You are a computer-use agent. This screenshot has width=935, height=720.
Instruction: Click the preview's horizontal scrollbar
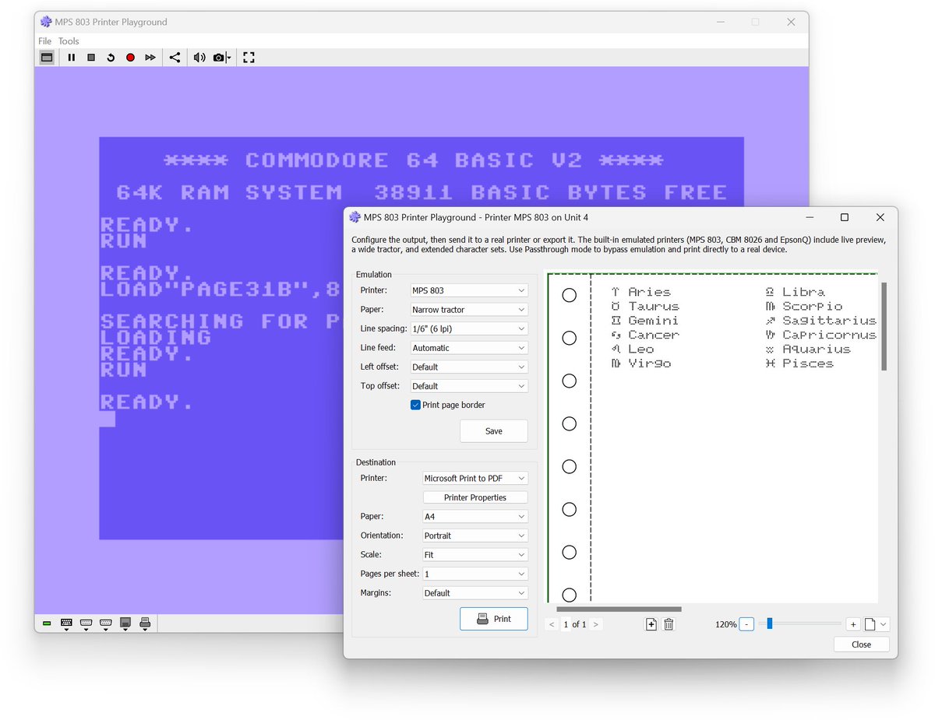coord(619,609)
